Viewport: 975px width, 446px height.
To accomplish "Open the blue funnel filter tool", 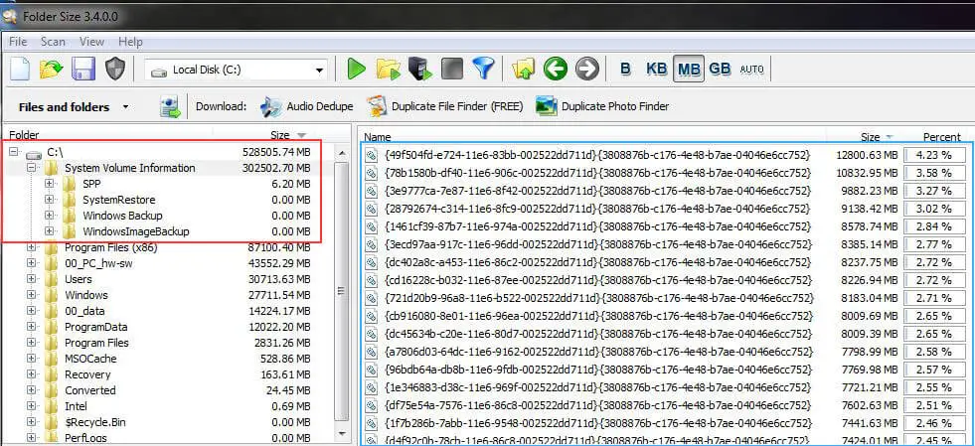I will tap(483, 69).
